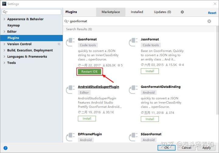Click GsonFormat's 626.3K downloads count
219x153 pixels.
tap(109, 65)
